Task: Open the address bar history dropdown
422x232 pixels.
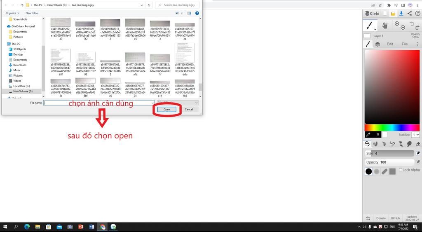Action: 142,5
